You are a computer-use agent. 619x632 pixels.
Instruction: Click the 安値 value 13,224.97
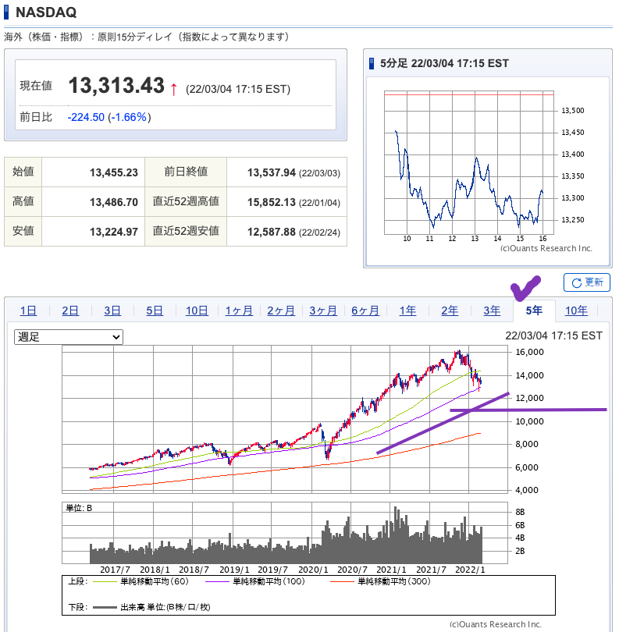pos(114,232)
